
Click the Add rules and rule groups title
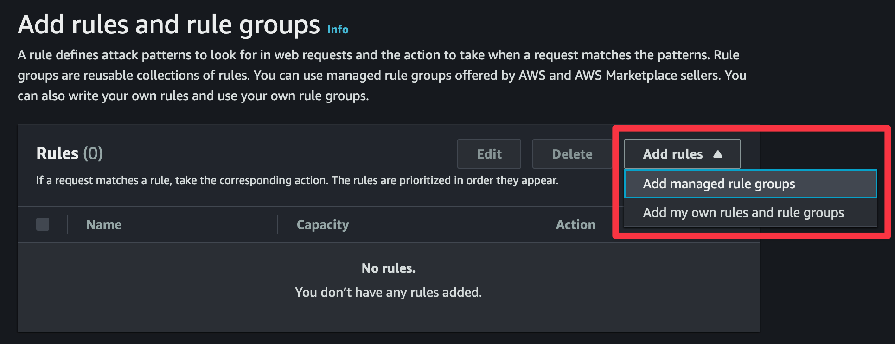pyautogui.click(x=169, y=25)
